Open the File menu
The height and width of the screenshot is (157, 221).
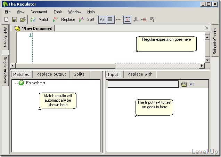pyautogui.click(x=8, y=12)
